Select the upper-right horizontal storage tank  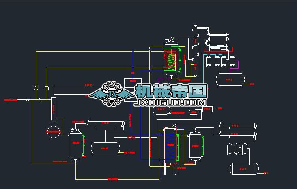coord(230,79)
